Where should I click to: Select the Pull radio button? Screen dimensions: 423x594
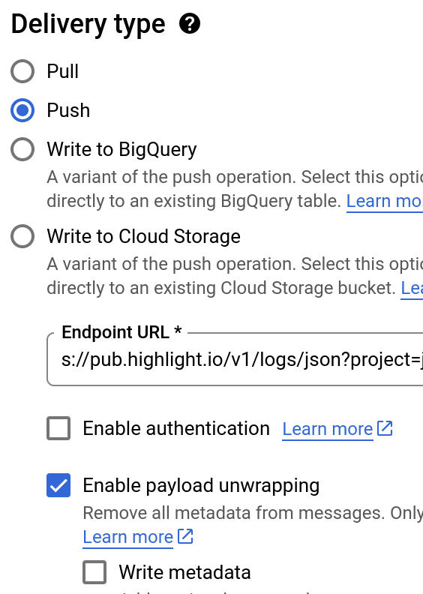22,71
